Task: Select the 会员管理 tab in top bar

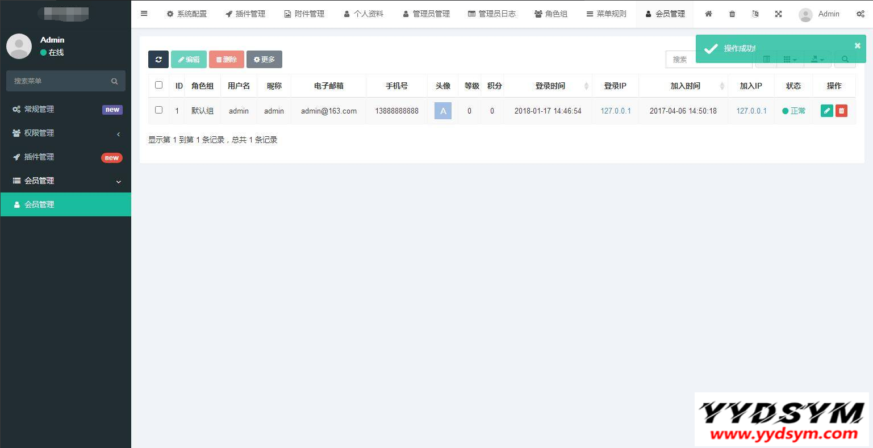Action: 665,14
